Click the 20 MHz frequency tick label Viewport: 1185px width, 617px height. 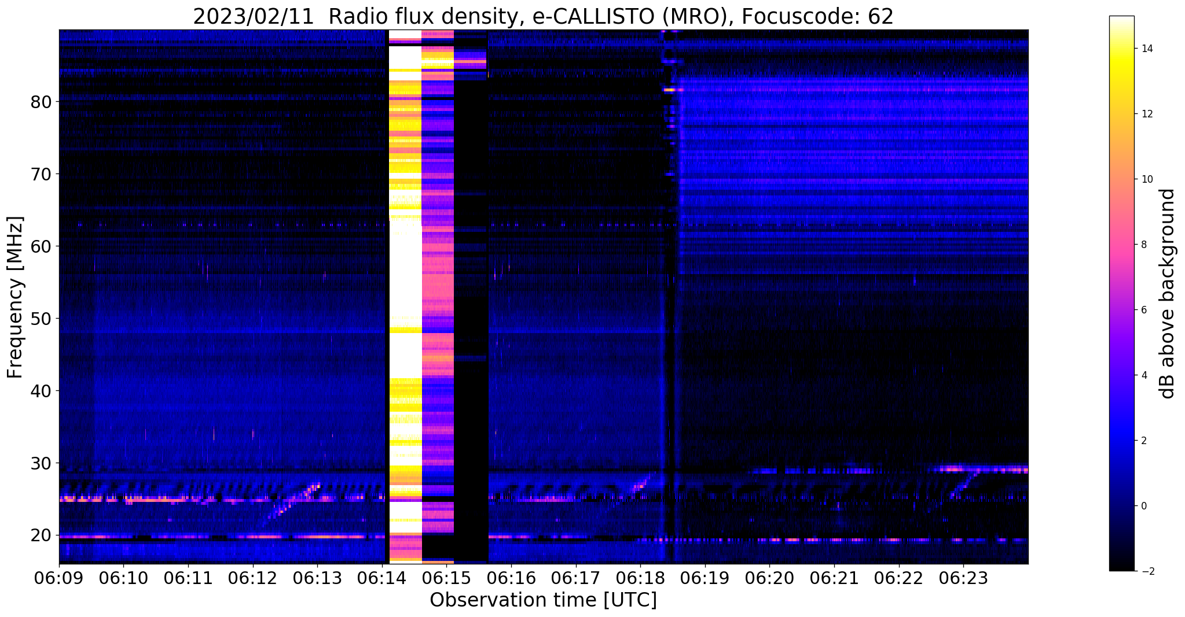(x=41, y=535)
